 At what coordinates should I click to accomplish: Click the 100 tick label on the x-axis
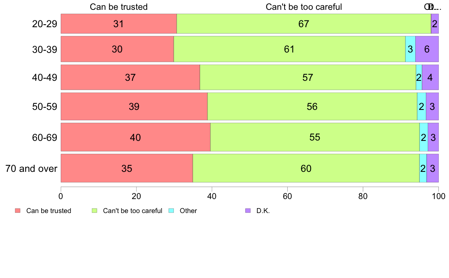tap(438, 196)
